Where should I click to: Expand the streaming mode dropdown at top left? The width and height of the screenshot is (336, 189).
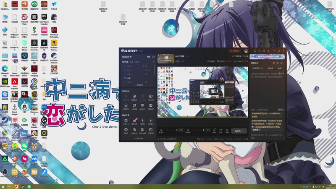click(x=127, y=57)
